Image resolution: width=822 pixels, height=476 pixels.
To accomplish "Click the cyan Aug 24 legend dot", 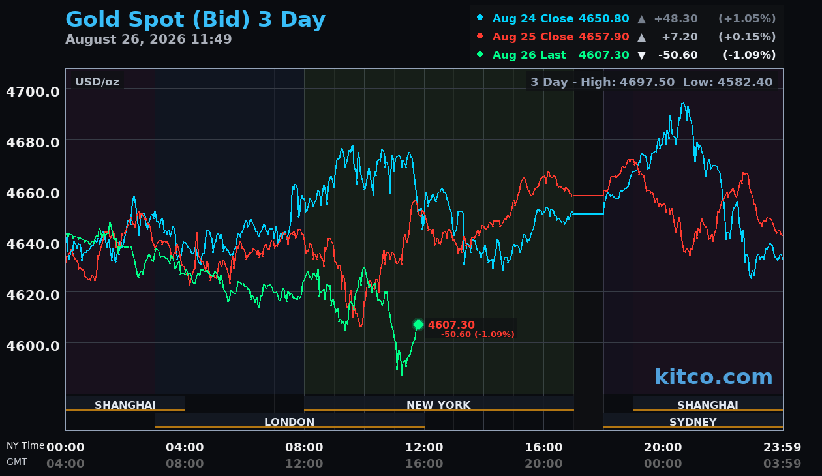I will pos(480,18).
